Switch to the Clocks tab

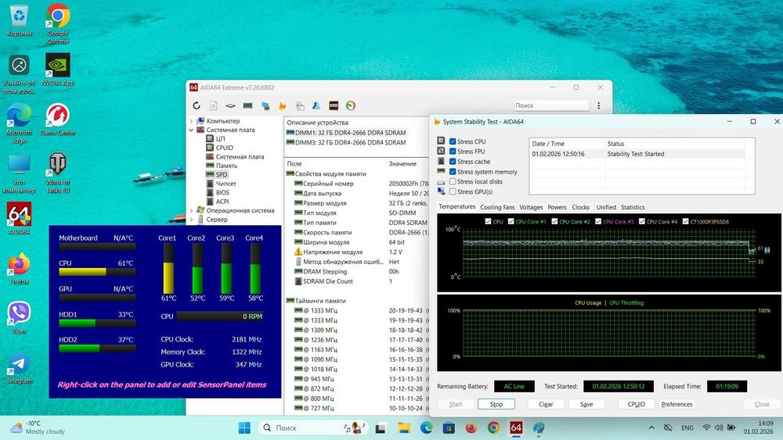pyautogui.click(x=580, y=207)
